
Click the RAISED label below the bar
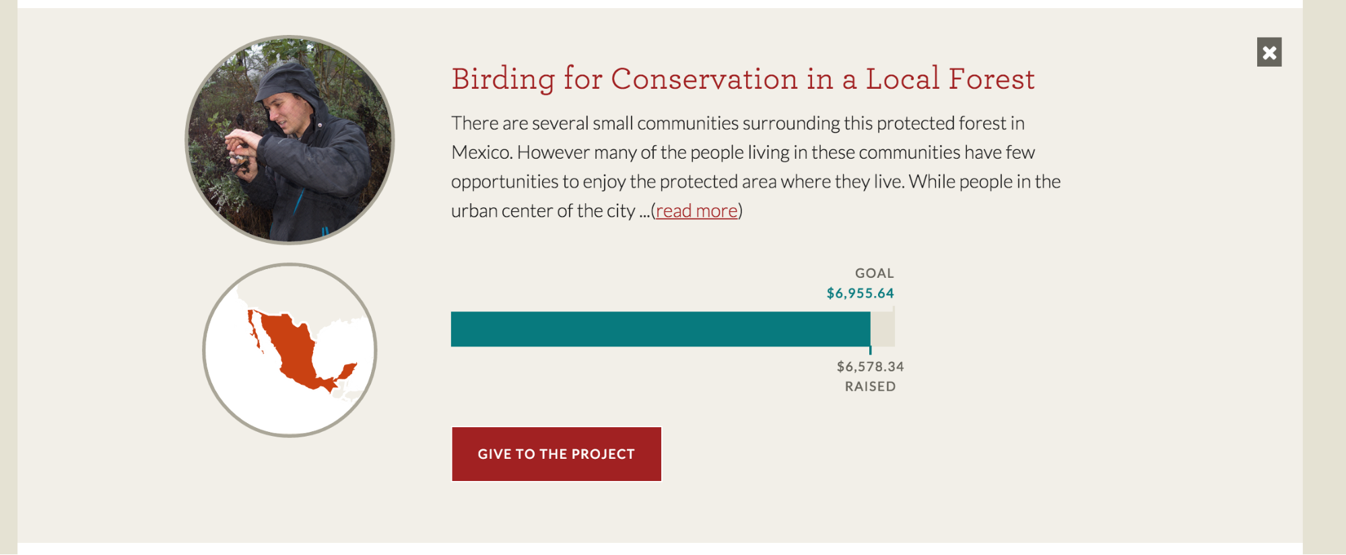point(871,386)
